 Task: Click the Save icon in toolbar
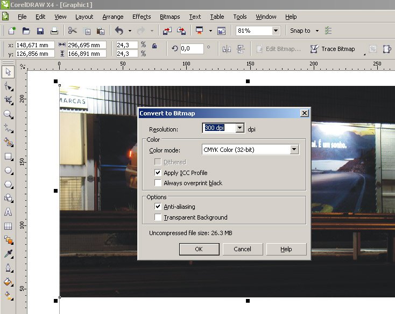tap(40, 31)
